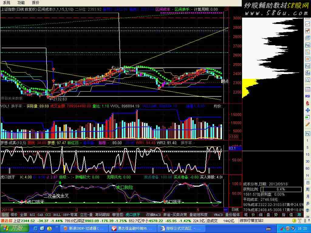Click the red dollar sign icon
Screen dimensions: 311x233
tap(307, 103)
